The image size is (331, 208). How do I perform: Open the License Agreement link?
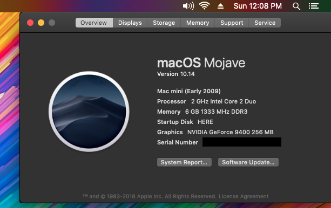click(x=244, y=196)
